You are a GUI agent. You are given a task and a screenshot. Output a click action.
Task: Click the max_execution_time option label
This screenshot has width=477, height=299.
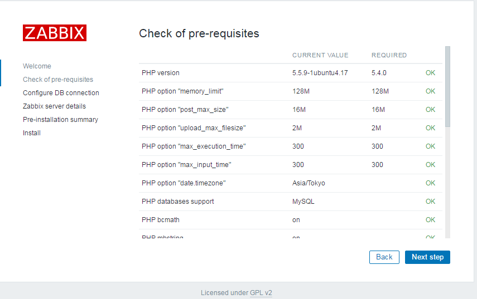[x=194, y=146]
